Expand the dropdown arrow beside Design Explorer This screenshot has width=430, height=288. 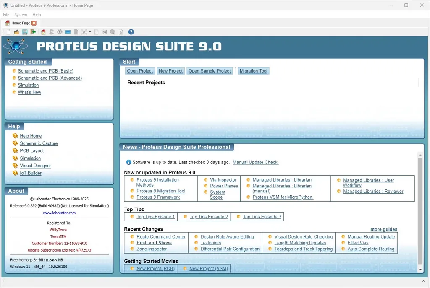(90, 32)
